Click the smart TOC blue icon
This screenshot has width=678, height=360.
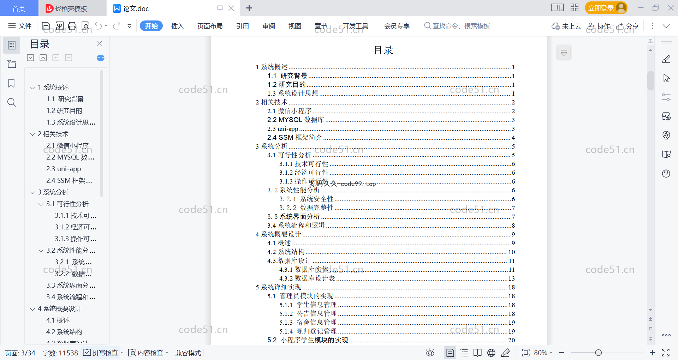click(101, 58)
